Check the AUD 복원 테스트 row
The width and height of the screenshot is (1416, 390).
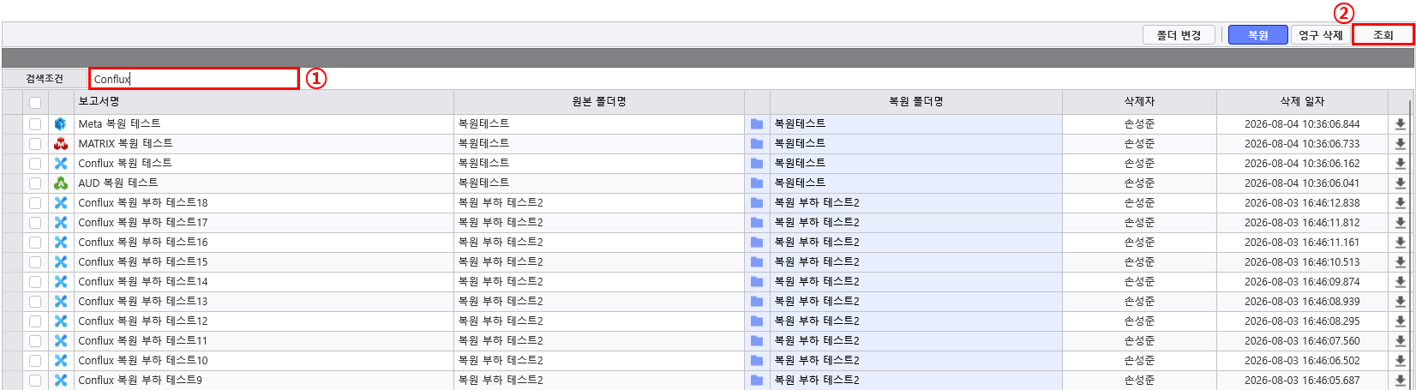[x=35, y=183]
